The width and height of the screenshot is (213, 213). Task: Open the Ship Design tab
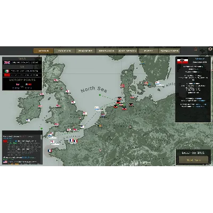click(127, 51)
